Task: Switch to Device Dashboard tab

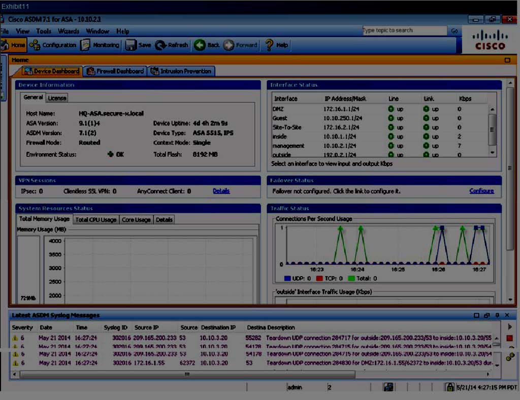Action: [x=51, y=71]
